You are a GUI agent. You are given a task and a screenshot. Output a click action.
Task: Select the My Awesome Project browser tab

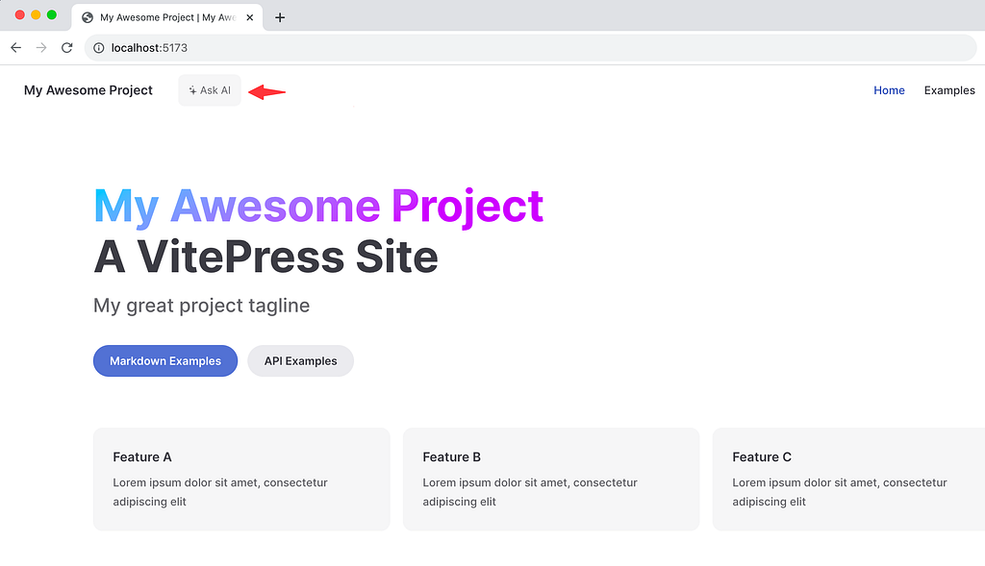(x=167, y=17)
